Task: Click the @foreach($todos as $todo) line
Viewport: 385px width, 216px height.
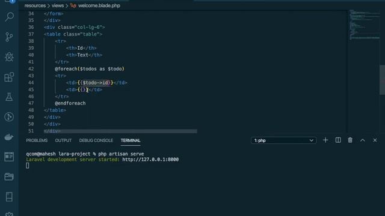Action: point(90,69)
